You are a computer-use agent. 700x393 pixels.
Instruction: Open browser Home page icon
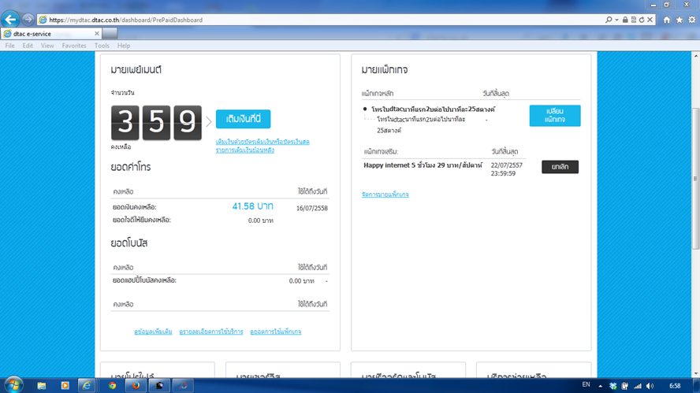click(x=667, y=20)
